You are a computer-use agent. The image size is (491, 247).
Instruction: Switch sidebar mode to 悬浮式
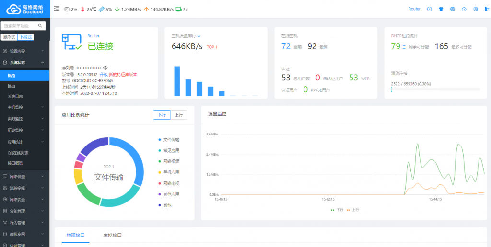pos(9,37)
